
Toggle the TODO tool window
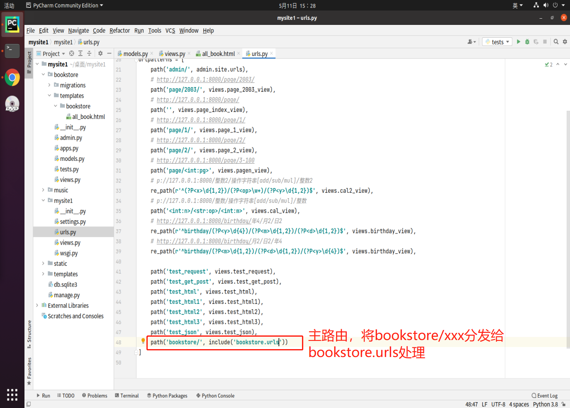[x=66, y=396]
